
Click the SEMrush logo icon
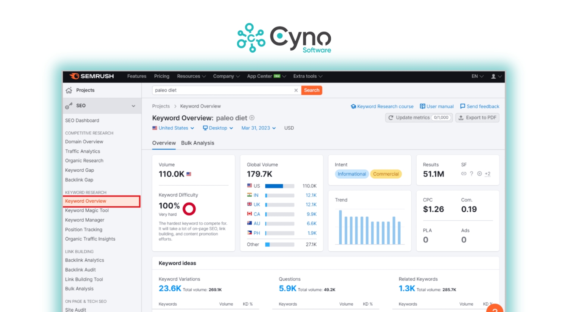pyautogui.click(x=75, y=76)
